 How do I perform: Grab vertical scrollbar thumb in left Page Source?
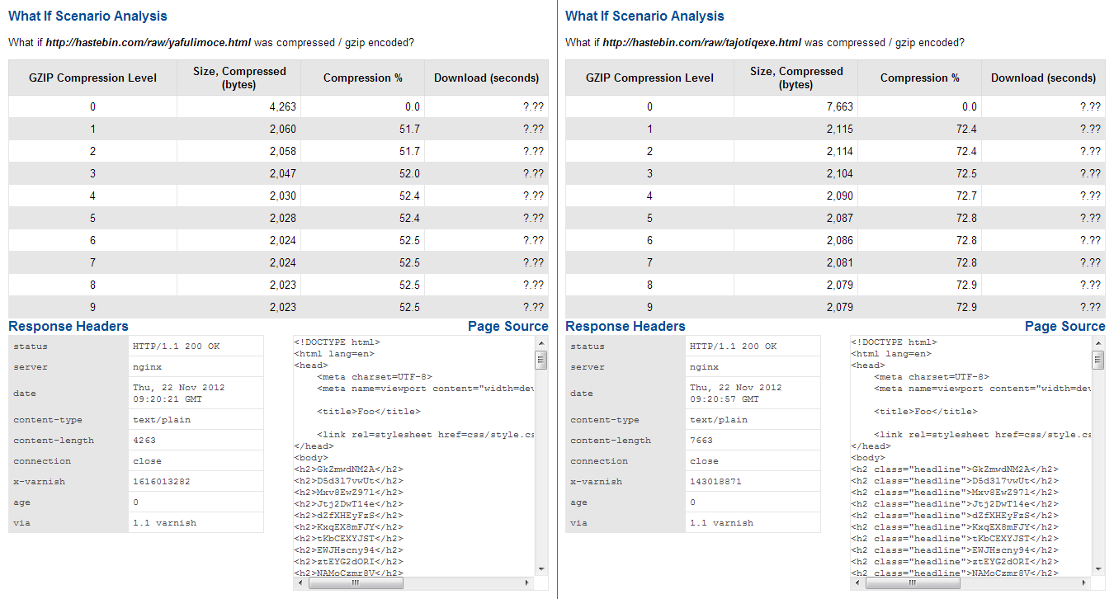pos(541,360)
